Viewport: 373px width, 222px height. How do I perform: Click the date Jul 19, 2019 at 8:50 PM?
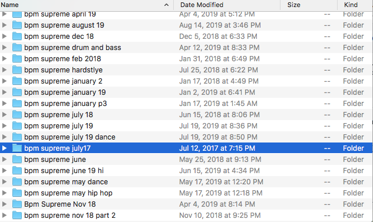[219, 137]
